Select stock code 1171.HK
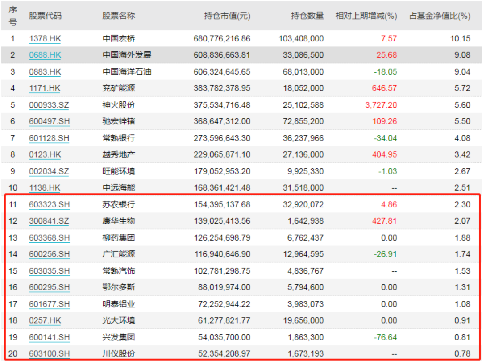482x361 pixels. point(45,88)
